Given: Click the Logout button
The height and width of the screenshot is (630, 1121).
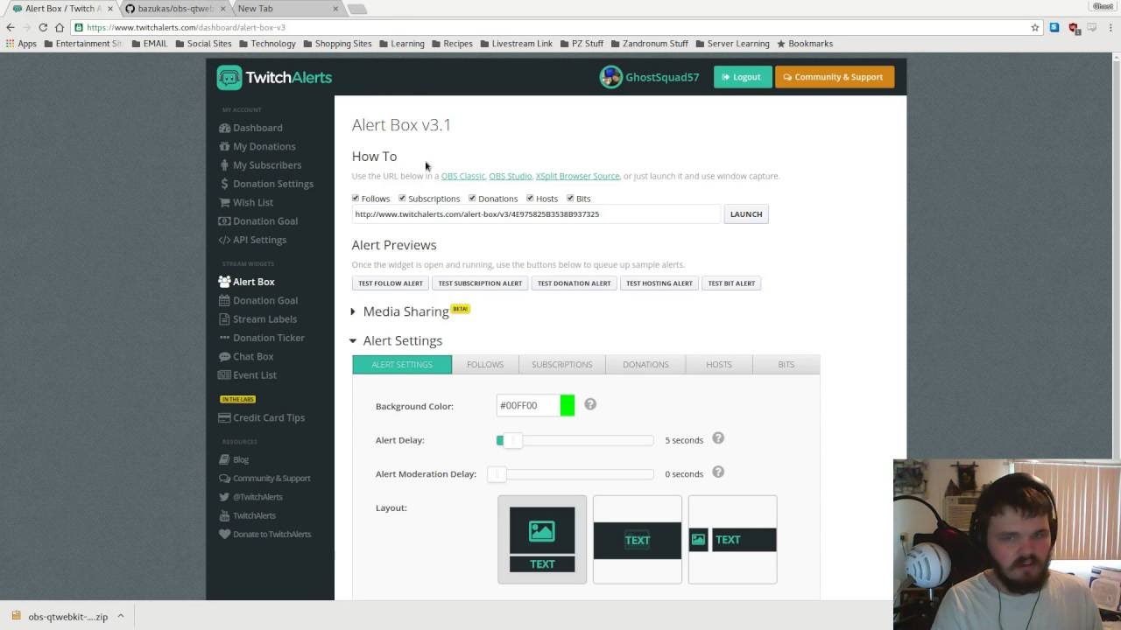Looking at the screenshot, I should (x=743, y=77).
